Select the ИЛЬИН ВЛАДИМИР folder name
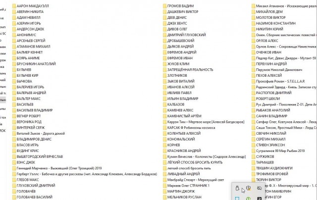This screenshot has height=200, width=317. pyautogui.click(x=183, y=99)
